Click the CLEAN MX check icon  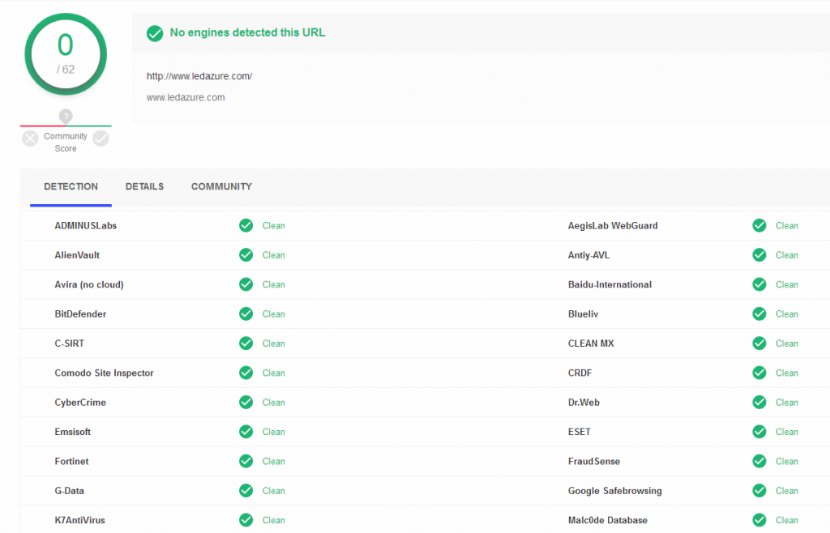tap(759, 343)
